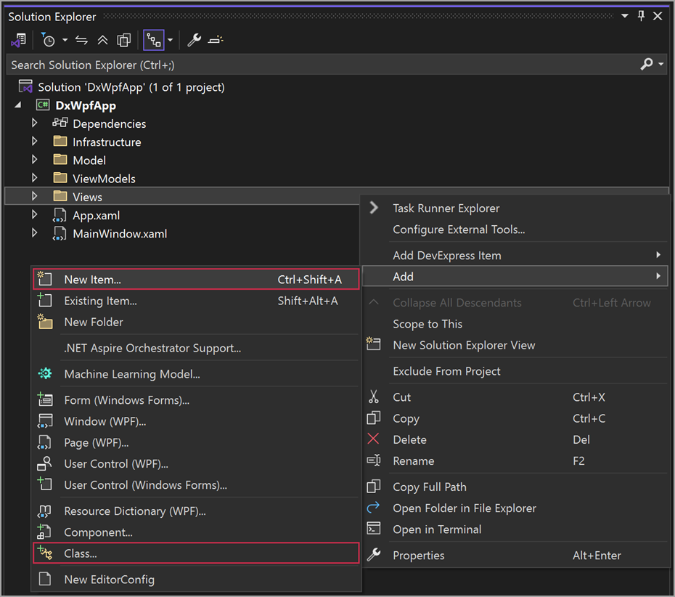Choose User Control (WPF)... entry
Screen dimensions: 675x597
click(x=196, y=464)
